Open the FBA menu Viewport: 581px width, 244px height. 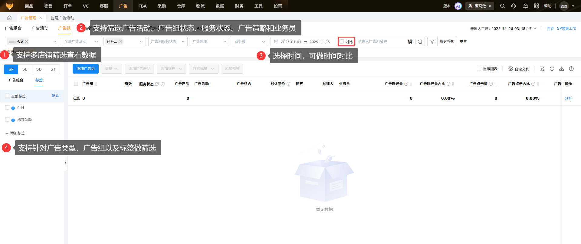pos(143,6)
